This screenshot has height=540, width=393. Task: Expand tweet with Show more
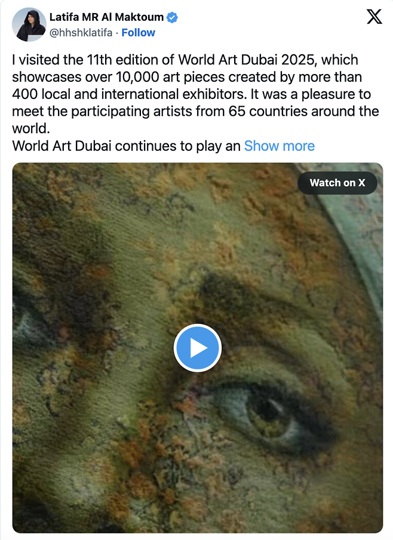[x=280, y=146]
